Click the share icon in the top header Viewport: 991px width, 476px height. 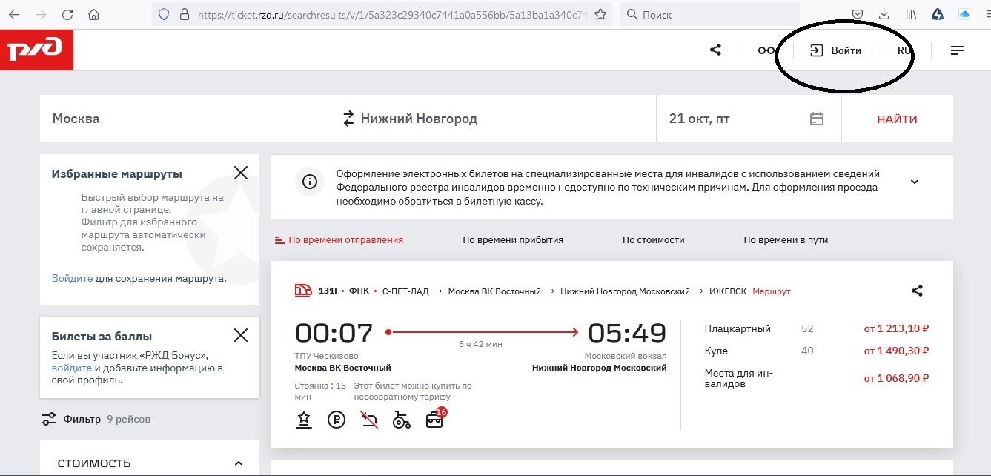point(715,50)
